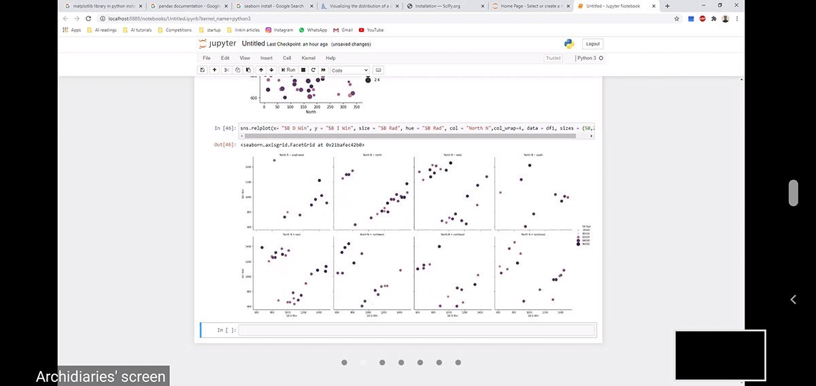Open the Edit menu
The image size is (816, 386).
[225, 58]
